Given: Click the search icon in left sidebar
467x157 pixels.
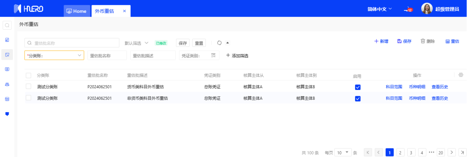Looking at the screenshot, I should (x=7, y=25).
